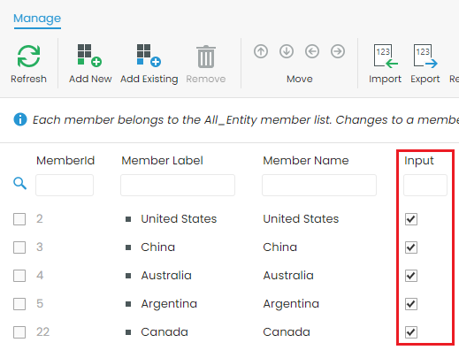This screenshot has width=459, height=350.
Task: Open the Export tool
Action: click(x=425, y=56)
